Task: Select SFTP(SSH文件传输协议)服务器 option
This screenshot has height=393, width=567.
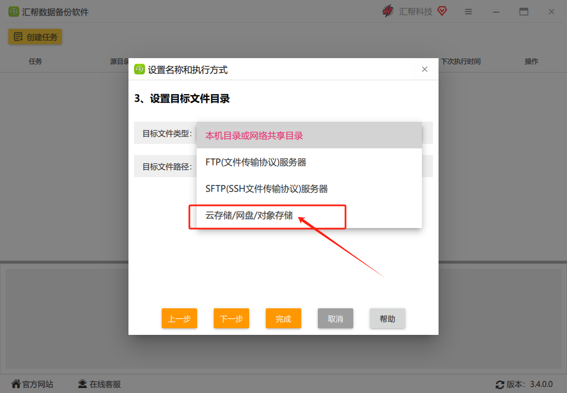Action: click(x=266, y=188)
